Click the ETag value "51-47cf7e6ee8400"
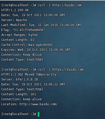The image size is (105, 119). 29,30
